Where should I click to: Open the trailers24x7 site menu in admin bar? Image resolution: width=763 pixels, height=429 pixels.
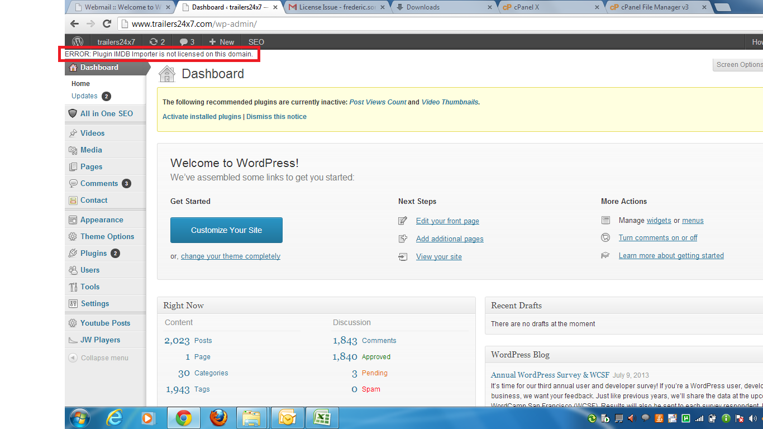click(116, 42)
